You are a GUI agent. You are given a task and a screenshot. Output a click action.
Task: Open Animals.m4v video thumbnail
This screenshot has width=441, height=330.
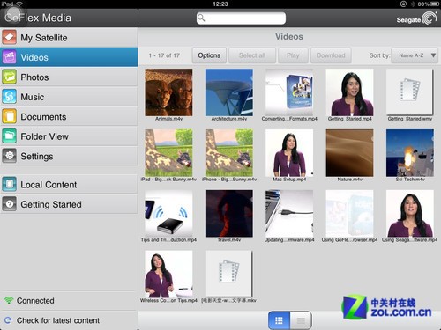pyautogui.click(x=168, y=92)
